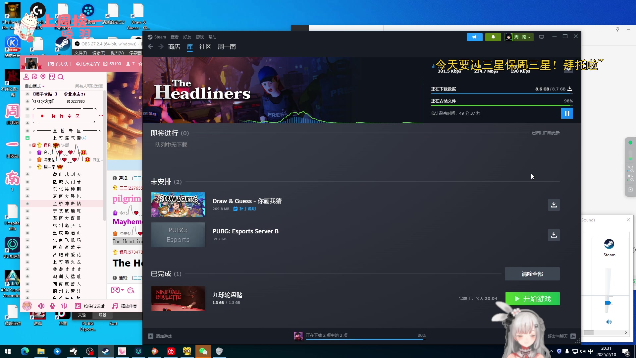Mute Steam in volume mixer
The height and width of the screenshot is (358, 636).
(609, 322)
